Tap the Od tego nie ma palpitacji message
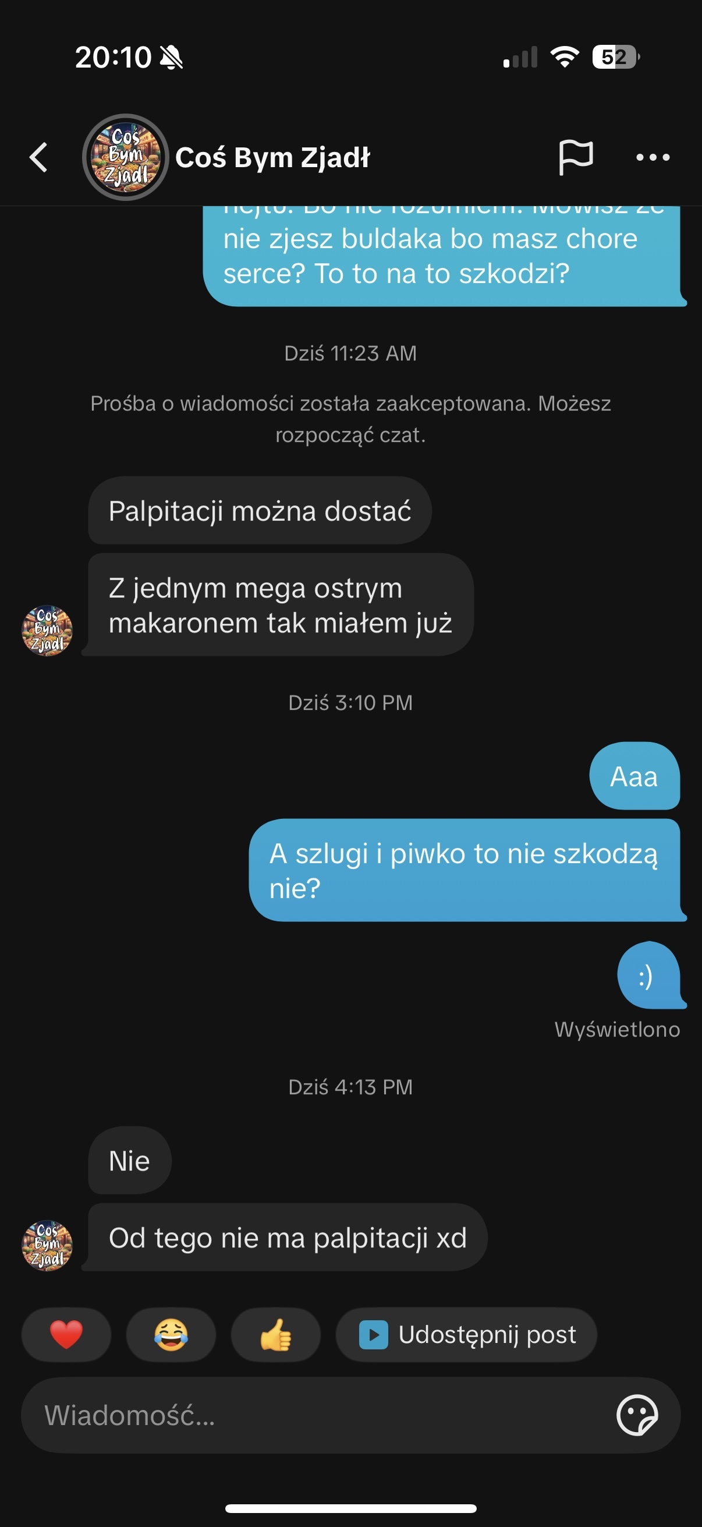This screenshot has width=702, height=1527. (x=286, y=1237)
